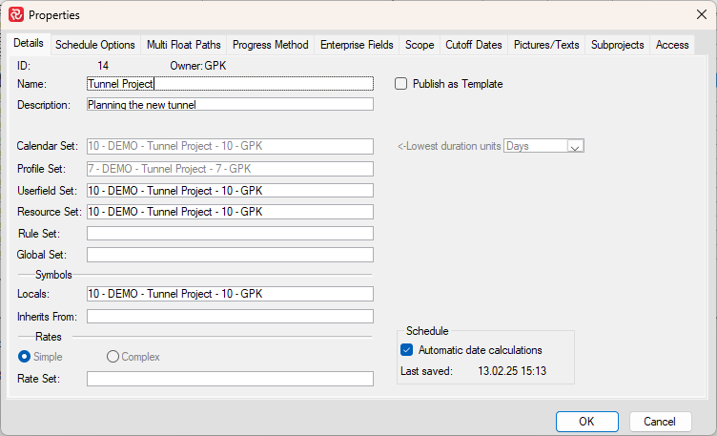Select the Simple rates radio button

tap(24, 357)
